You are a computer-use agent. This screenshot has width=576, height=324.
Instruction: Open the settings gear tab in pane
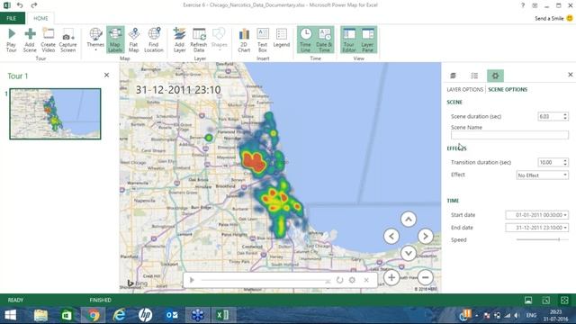point(495,76)
